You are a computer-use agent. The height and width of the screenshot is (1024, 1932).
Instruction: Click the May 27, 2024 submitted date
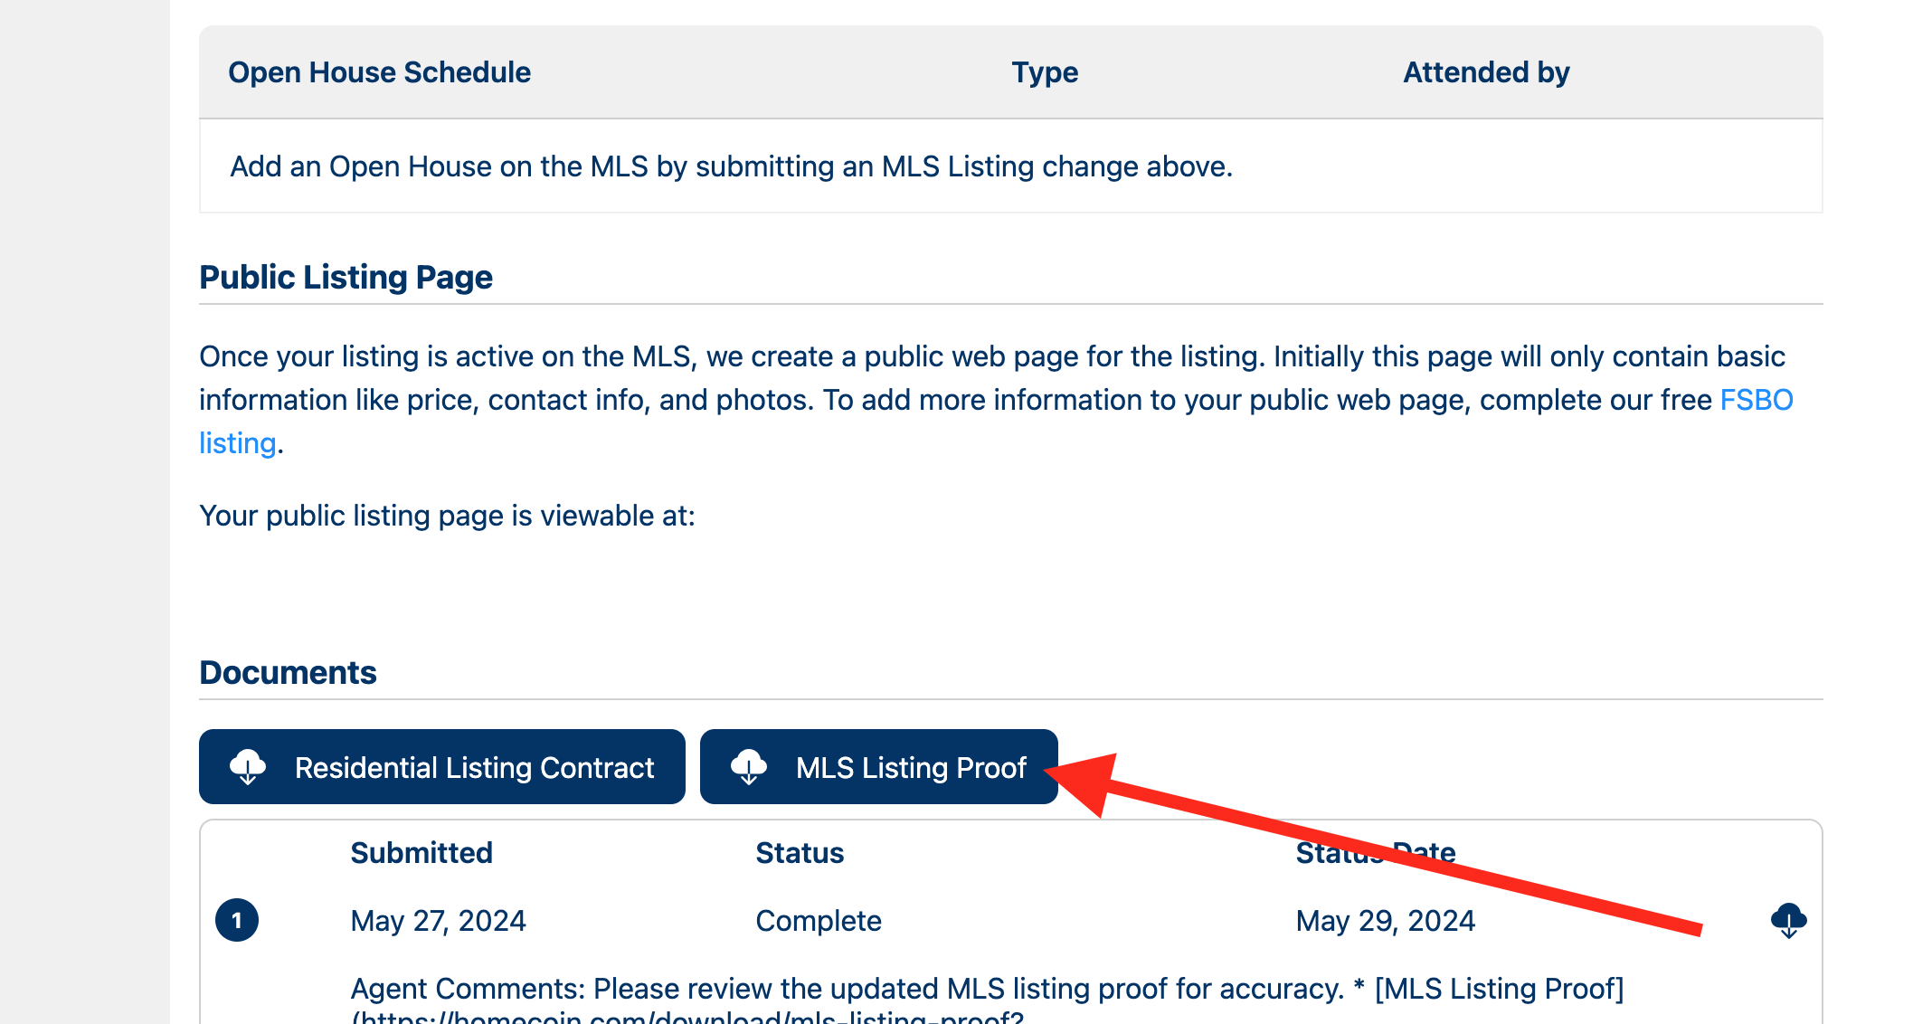(438, 921)
